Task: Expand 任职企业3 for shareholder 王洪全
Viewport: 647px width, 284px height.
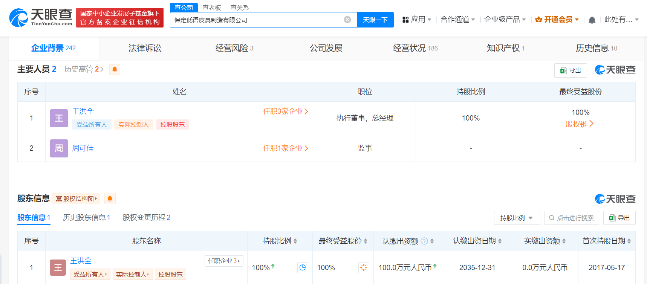Action: tap(224, 261)
